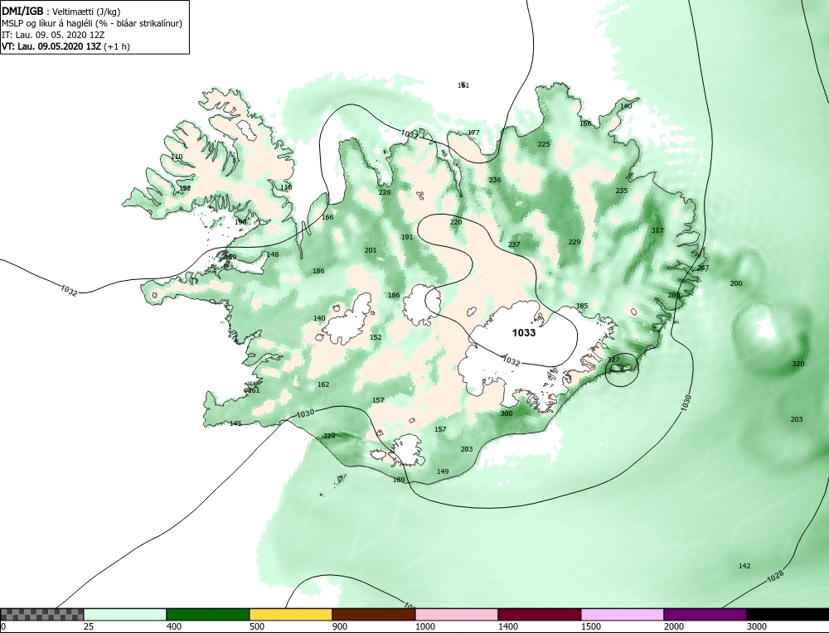Viewport: 829px width, 633px height.
Task: Click the 229 map value
Action: pyautogui.click(x=574, y=242)
